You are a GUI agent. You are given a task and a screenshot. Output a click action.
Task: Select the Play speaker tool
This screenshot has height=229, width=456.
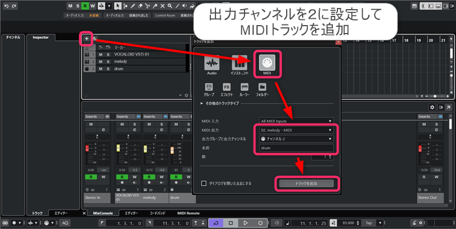coord(185,6)
